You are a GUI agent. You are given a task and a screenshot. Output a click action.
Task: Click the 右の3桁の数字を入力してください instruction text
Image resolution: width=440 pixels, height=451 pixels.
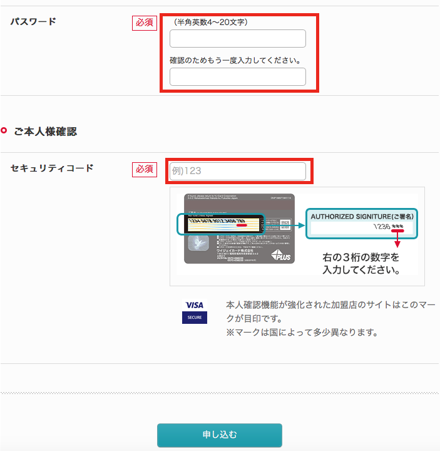[x=361, y=263]
